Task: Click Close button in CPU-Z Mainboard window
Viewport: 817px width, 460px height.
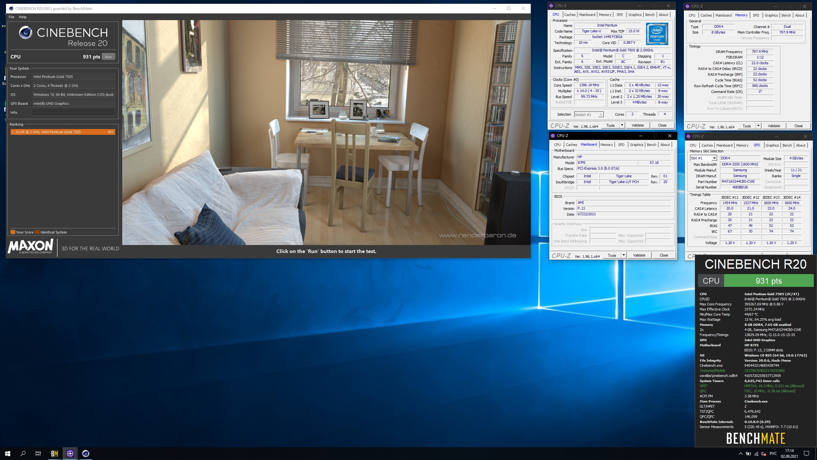Action: 664,255
